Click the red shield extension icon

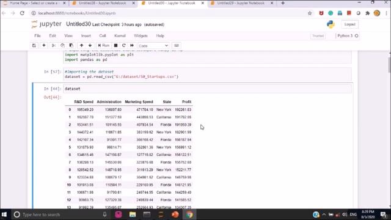click(x=321, y=13)
